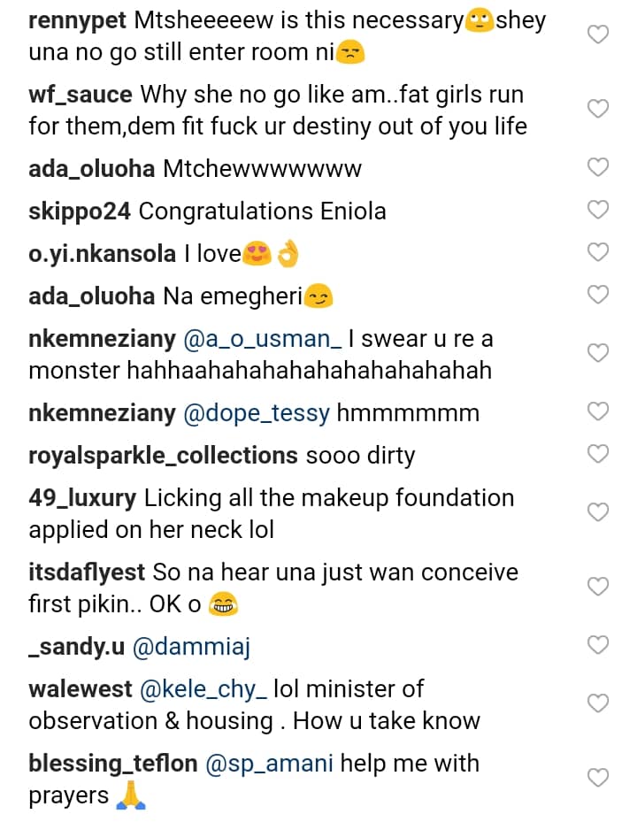Screen dimensions: 637x822
Task: Like _sandy.u's comment
Action: 599,645
